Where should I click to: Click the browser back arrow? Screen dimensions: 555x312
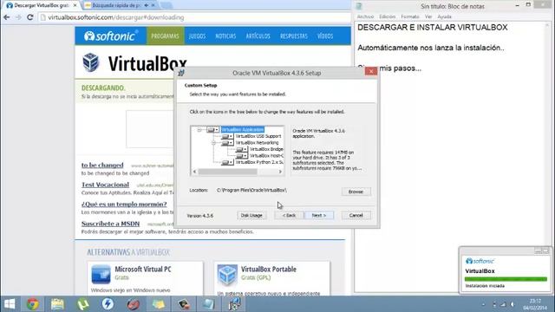7,17
